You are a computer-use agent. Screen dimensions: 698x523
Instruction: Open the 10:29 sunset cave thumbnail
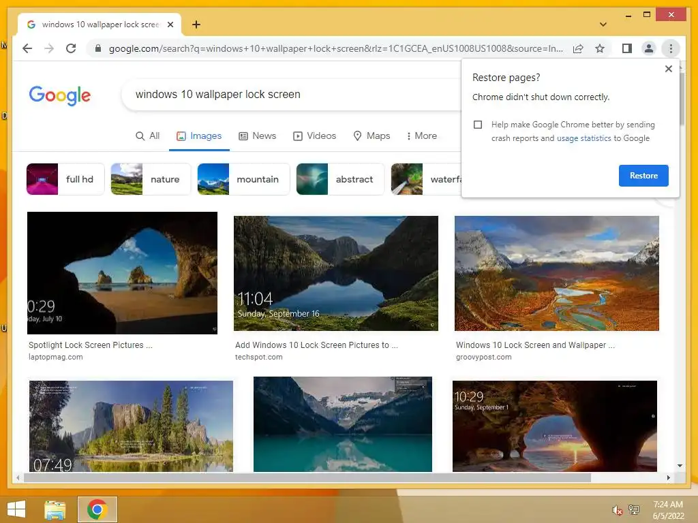pos(555,426)
